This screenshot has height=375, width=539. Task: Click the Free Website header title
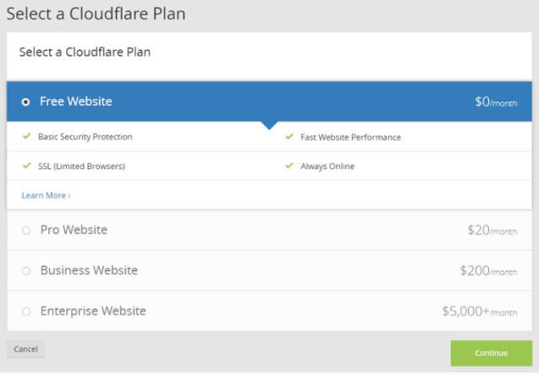click(76, 102)
